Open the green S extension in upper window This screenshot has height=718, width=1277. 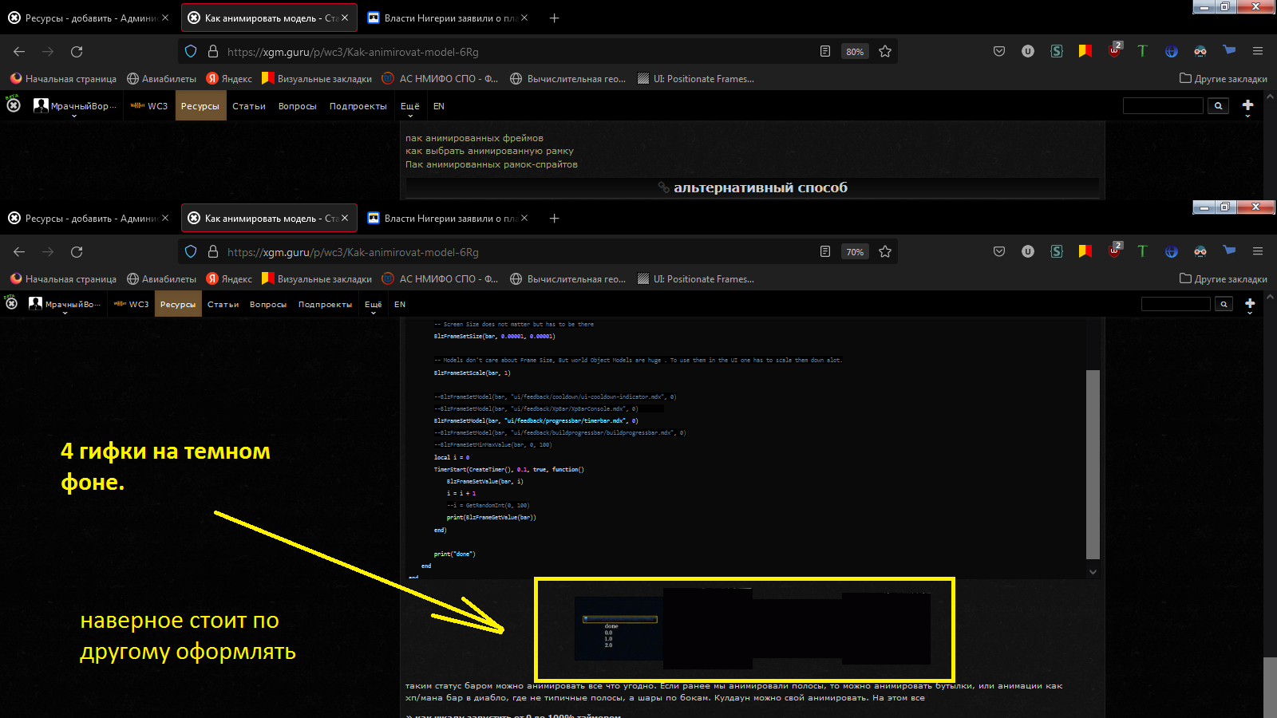point(1057,52)
